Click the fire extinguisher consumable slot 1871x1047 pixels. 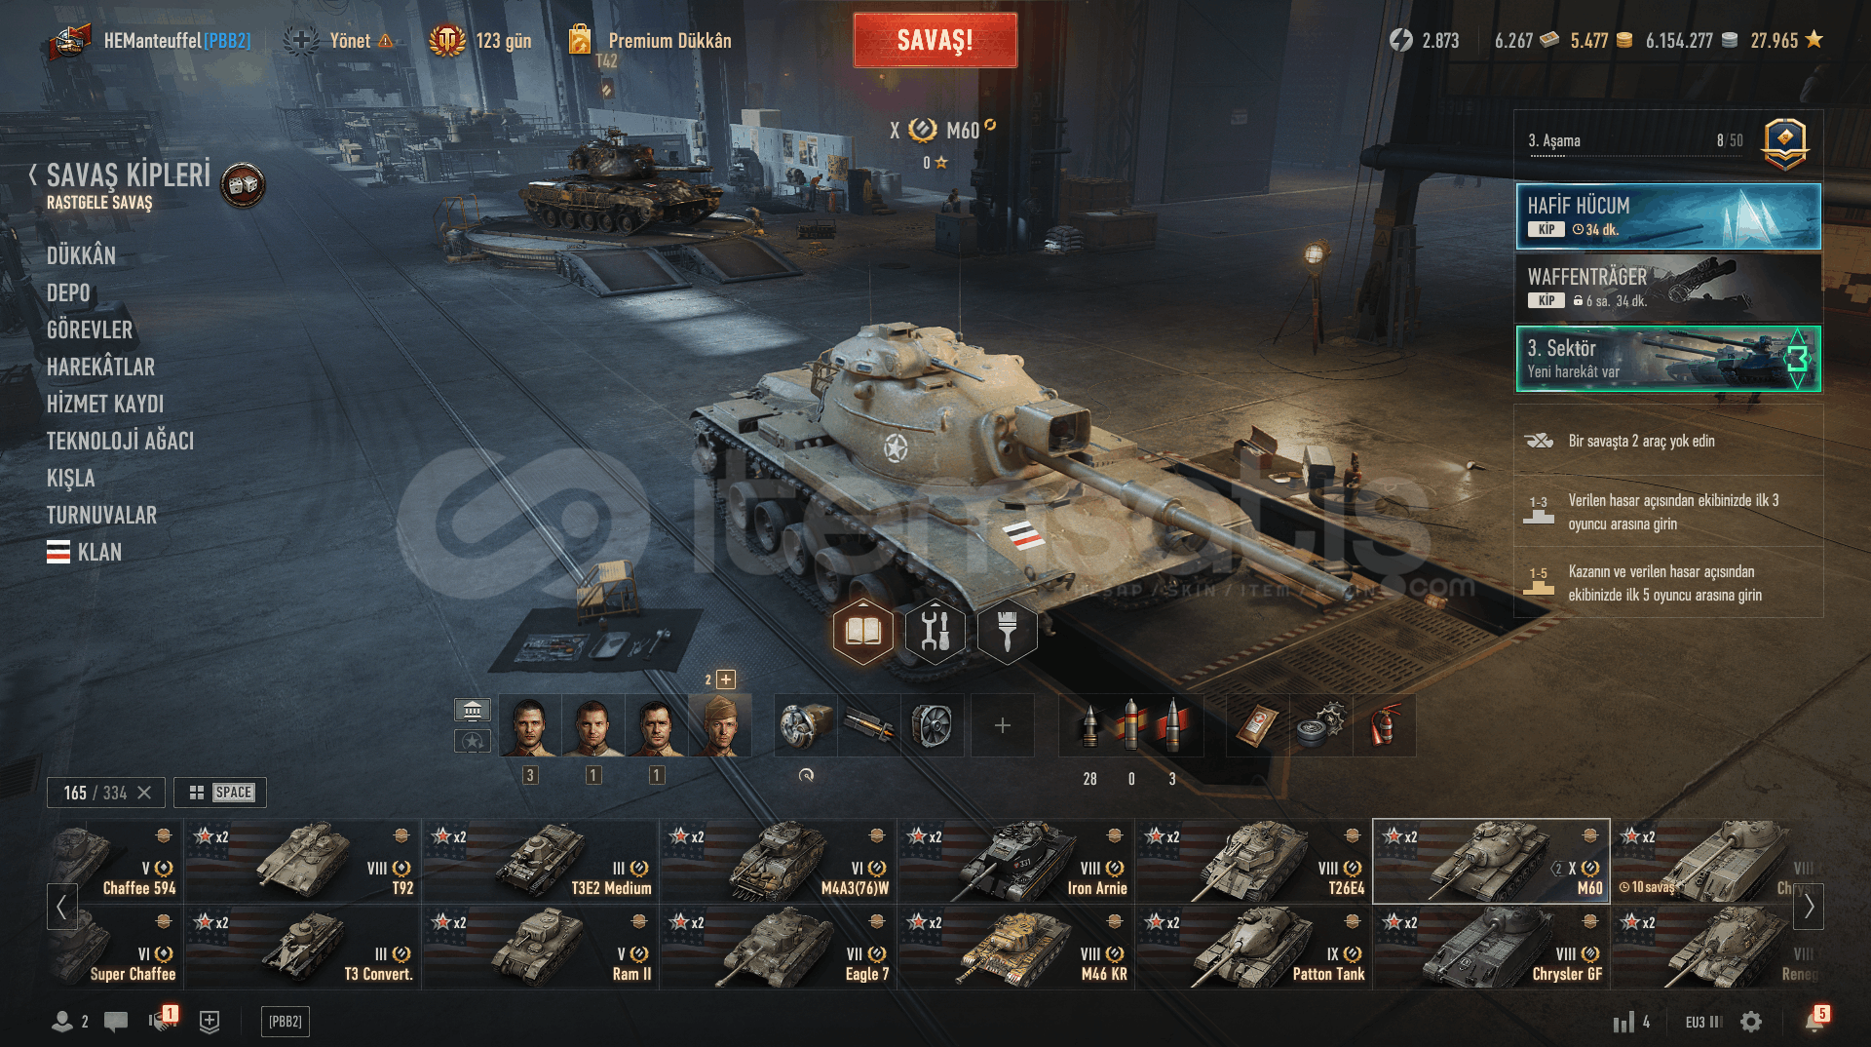point(1384,725)
